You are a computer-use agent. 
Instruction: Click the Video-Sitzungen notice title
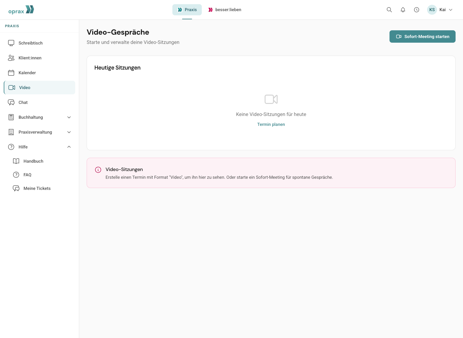point(124,169)
